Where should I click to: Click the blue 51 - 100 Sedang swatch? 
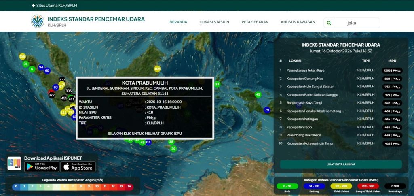click(x=314, y=186)
